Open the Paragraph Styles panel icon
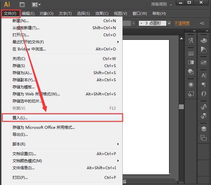Viewport: 211px width, 185px height. (x=204, y=116)
